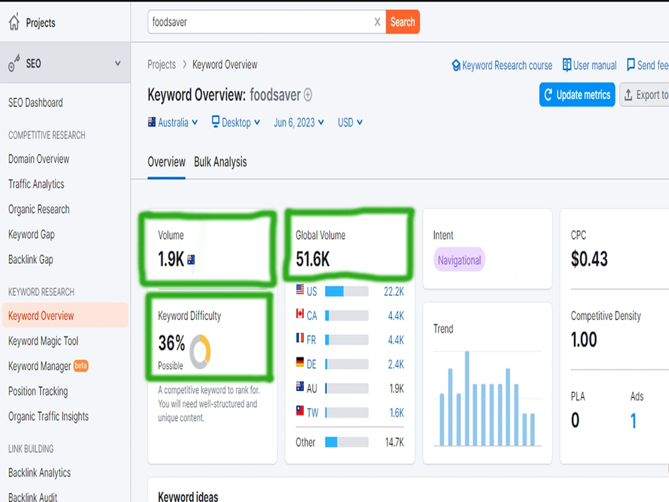Click the US volume bar
669x502 pixels.
pyautogui.click(x=347, y=291)
